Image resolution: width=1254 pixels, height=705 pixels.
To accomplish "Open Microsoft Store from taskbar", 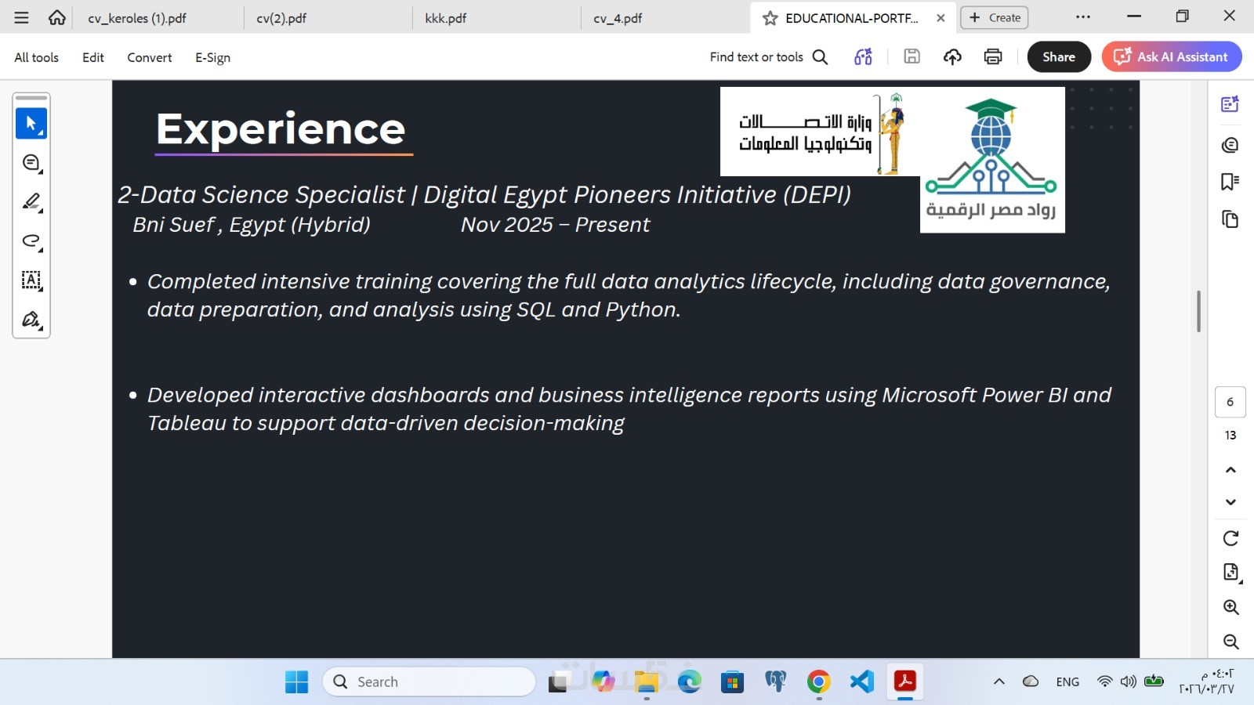I will (x=732, y=681).
